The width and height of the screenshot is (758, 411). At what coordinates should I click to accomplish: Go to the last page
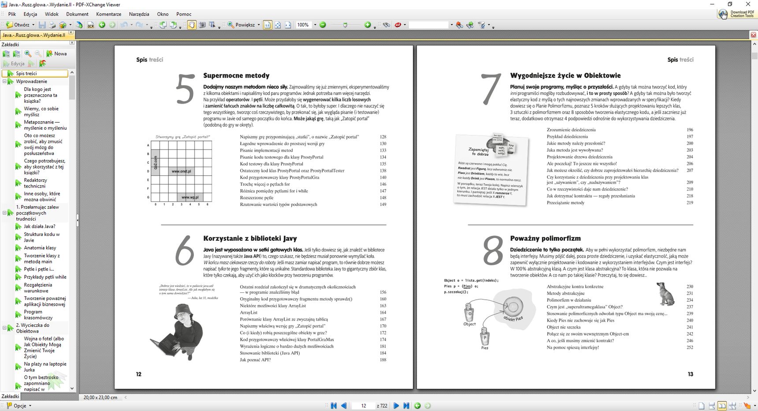tap(406, 406)
